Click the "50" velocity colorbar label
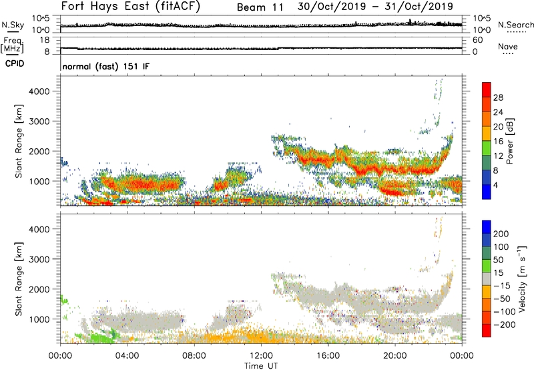 pos(498,260)
